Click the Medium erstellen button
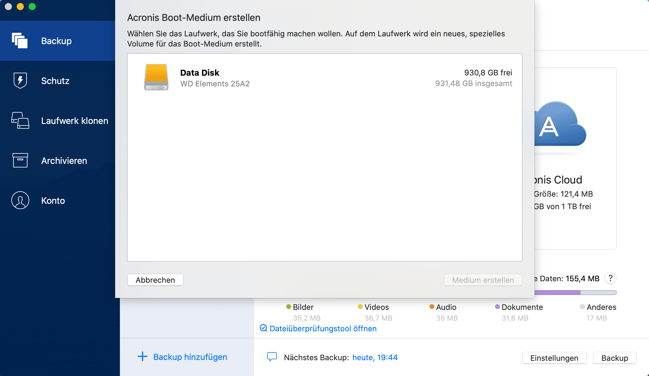The height and width of the screenshot is (376, 649). point(483,280)
